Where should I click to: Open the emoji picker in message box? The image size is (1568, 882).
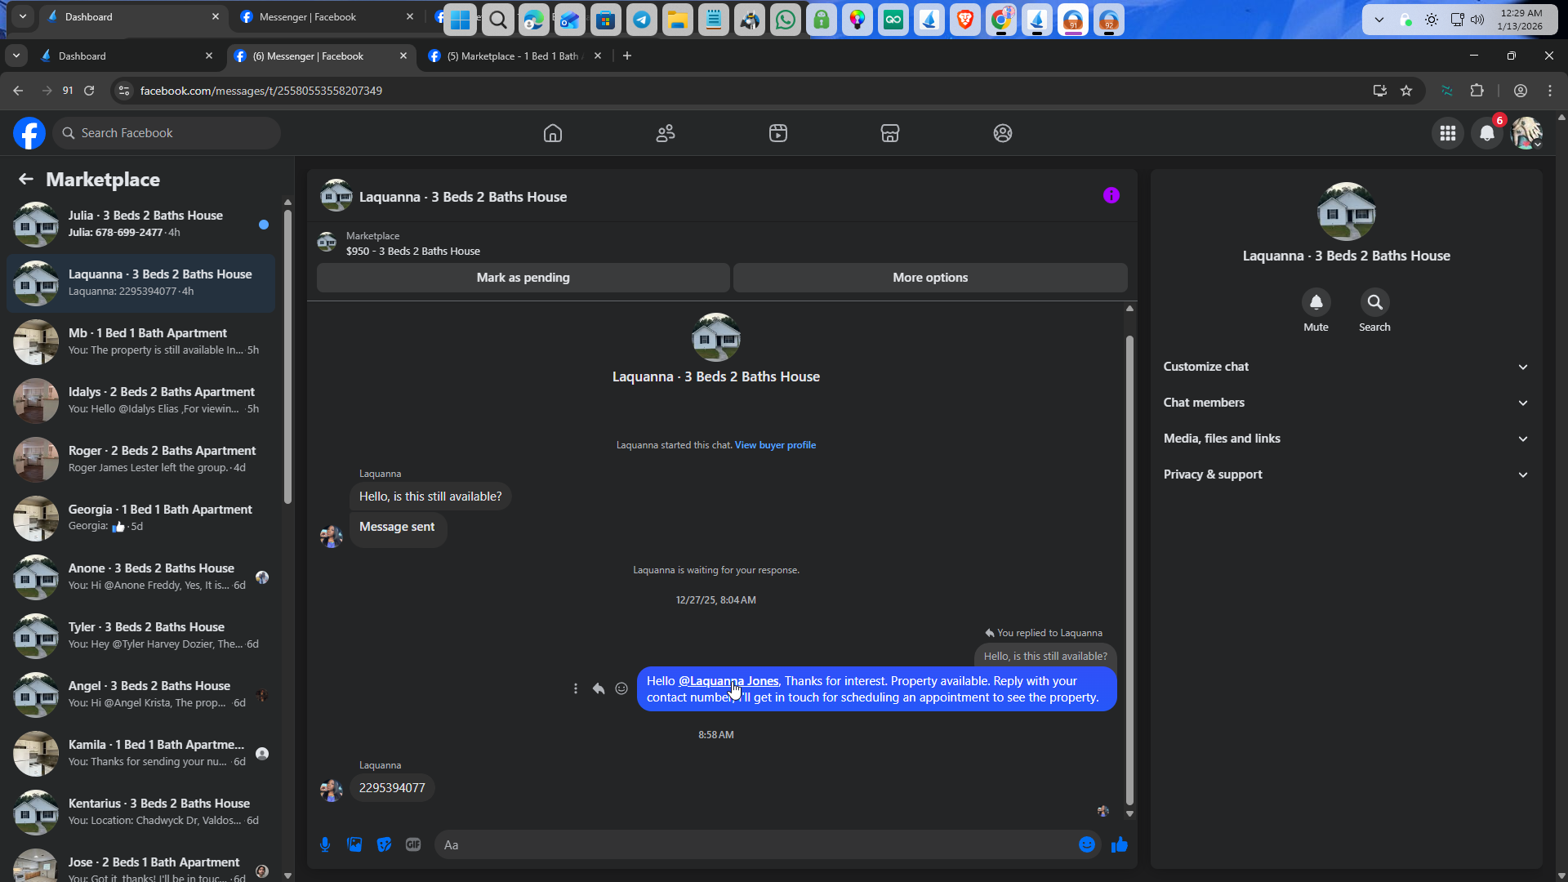coord(1086,844)
